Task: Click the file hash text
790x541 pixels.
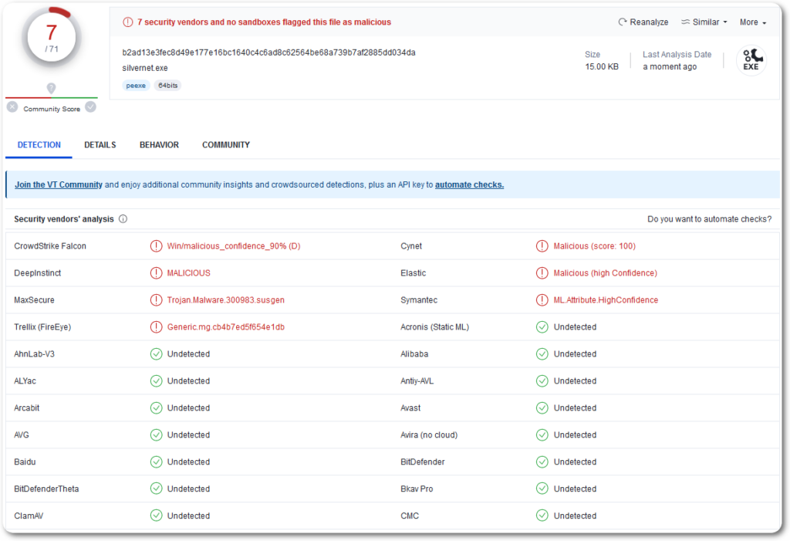Action: (x=268, y=52)
